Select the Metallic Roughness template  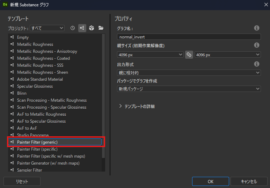[x=55, y=44]
